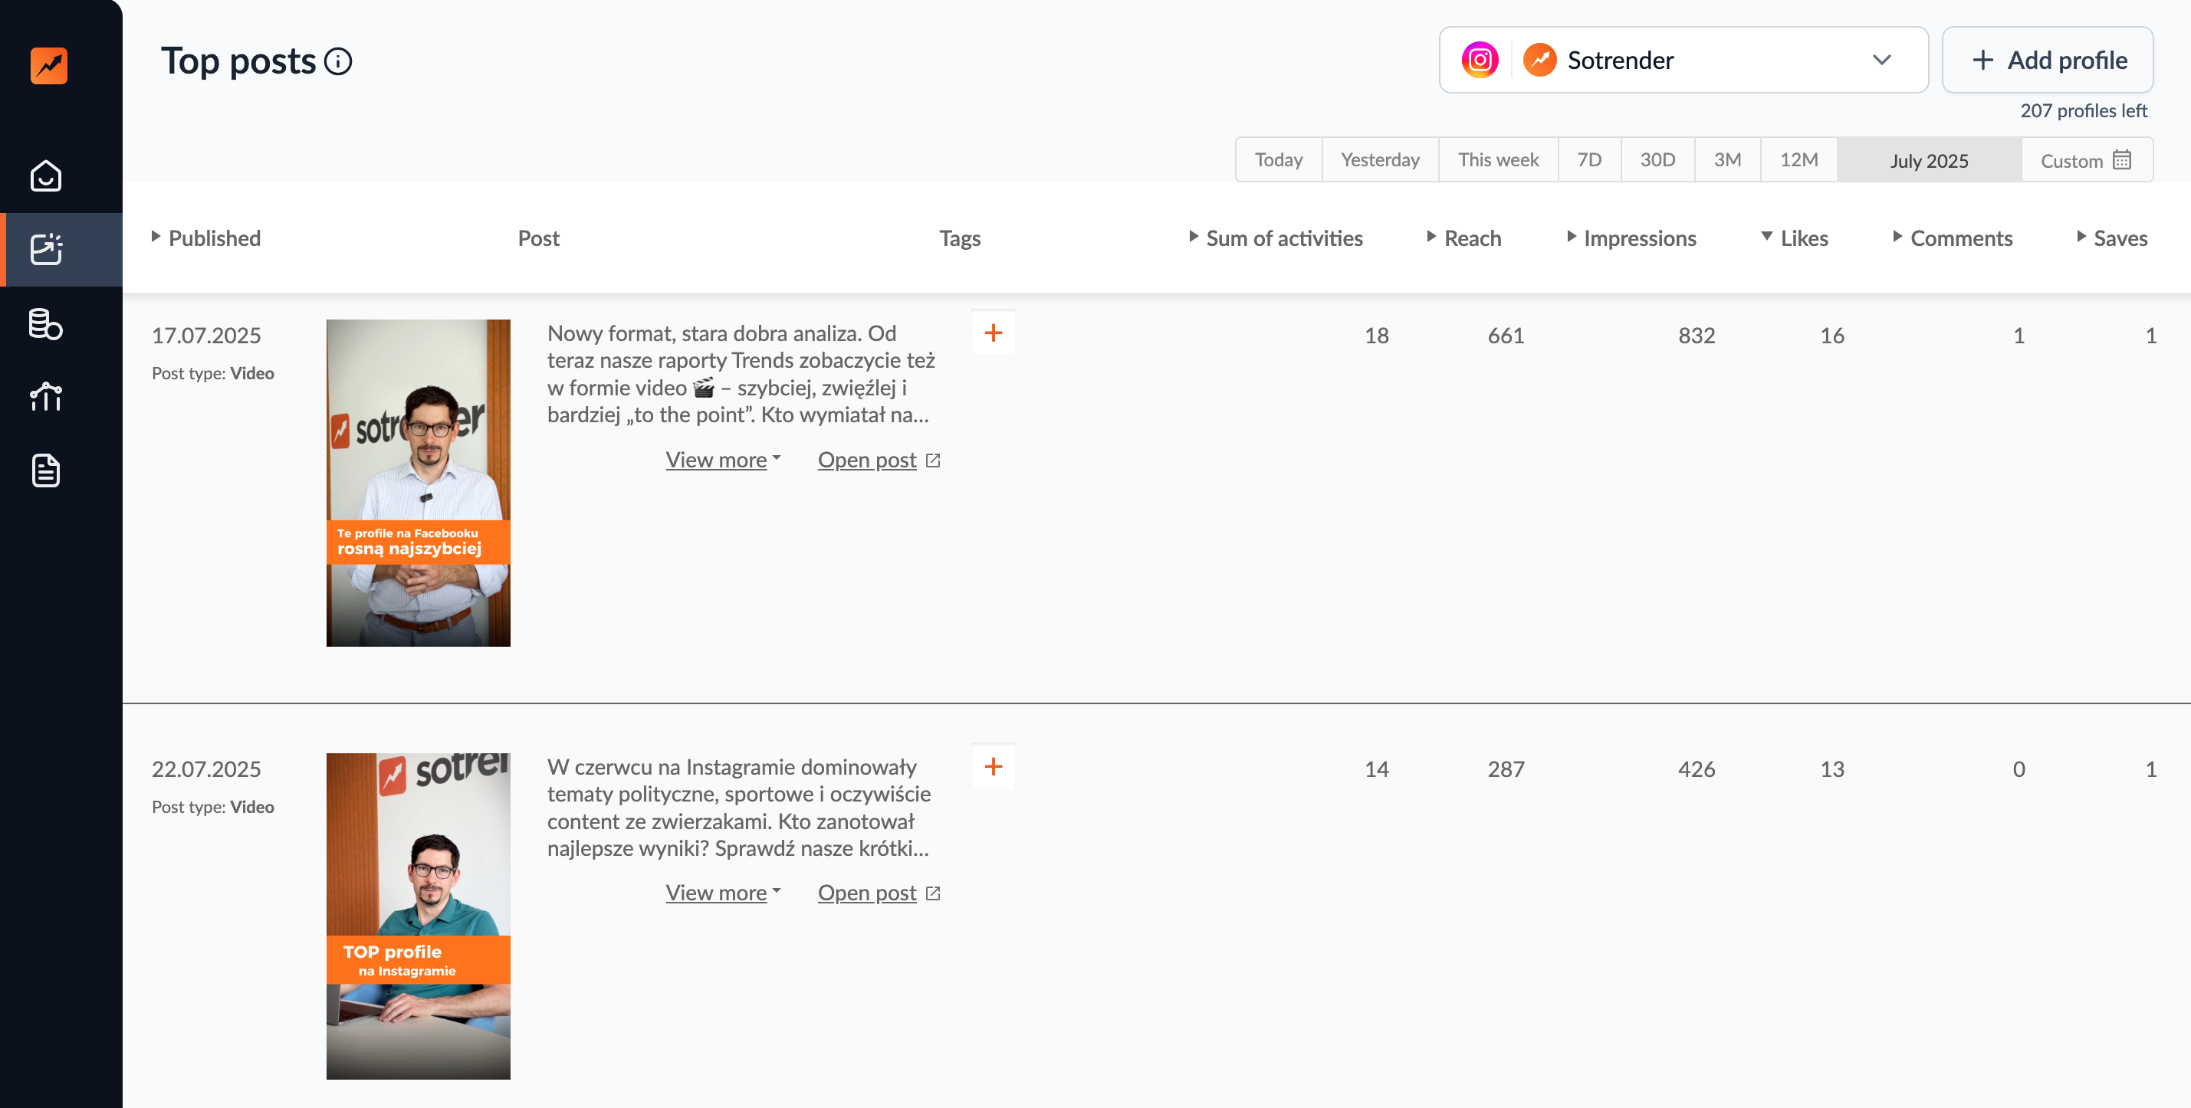Change sorting via the Likes column triangle

click(1766, 237)
